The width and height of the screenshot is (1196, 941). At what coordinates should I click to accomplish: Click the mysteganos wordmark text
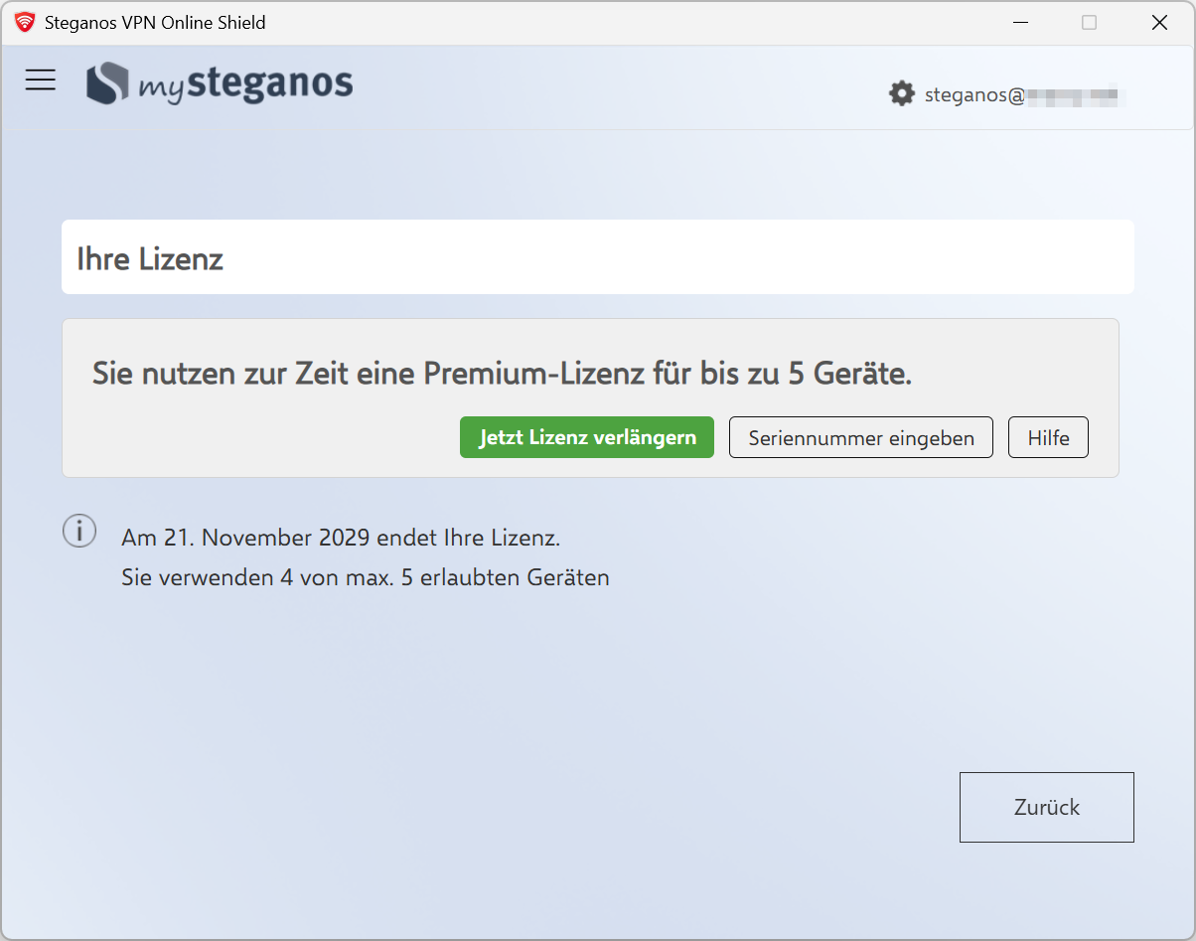click(245, 84)
